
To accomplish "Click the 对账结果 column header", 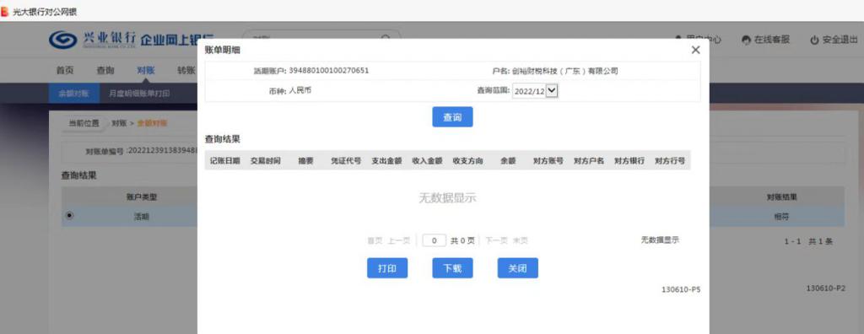I will (781, 197).
